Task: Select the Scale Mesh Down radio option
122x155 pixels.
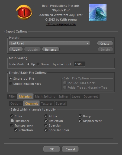Action: 38,64
